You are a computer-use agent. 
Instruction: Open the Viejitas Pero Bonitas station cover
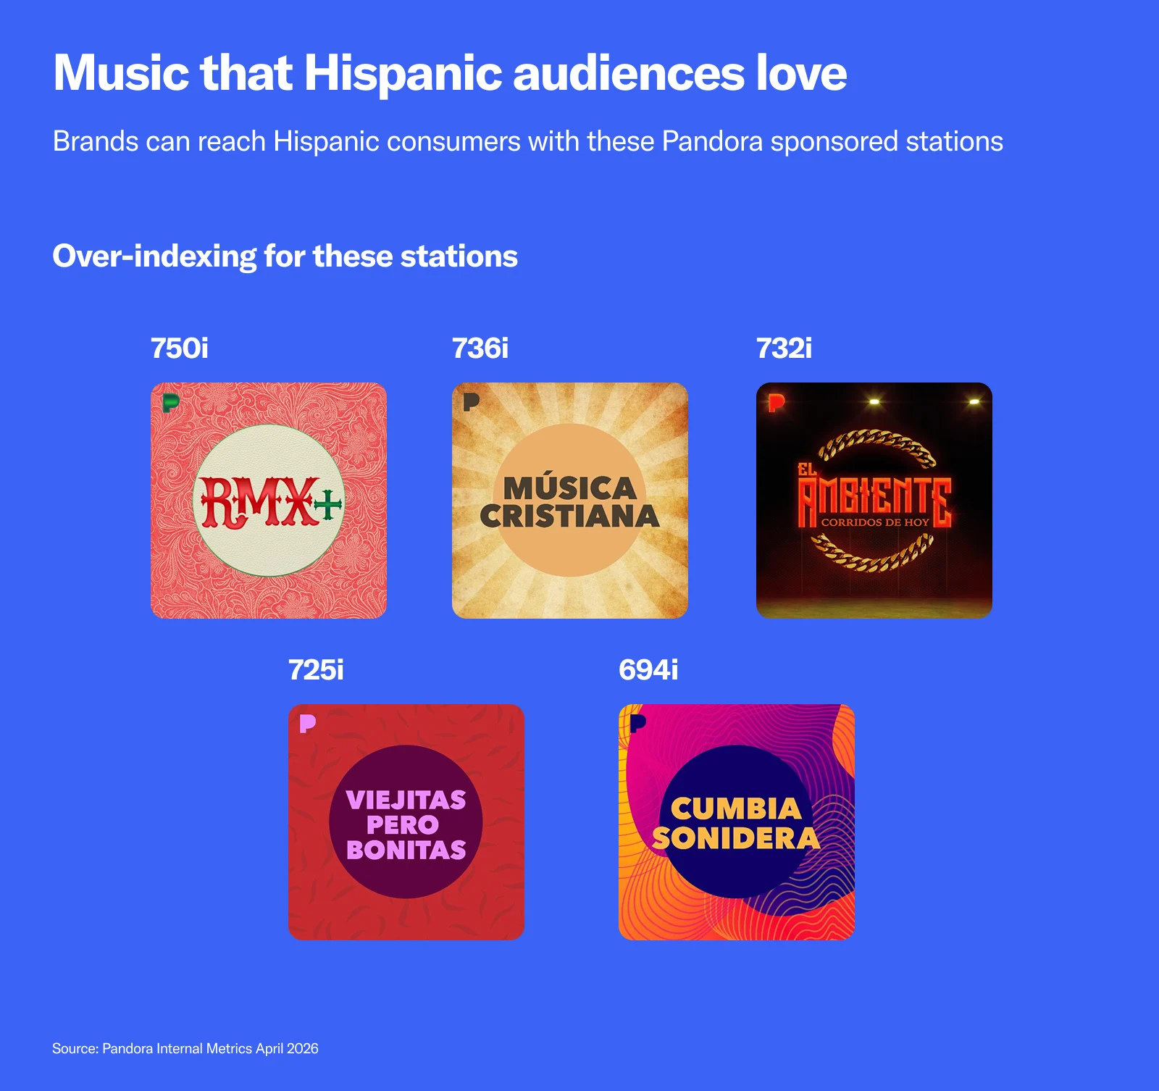coord(406,822)
